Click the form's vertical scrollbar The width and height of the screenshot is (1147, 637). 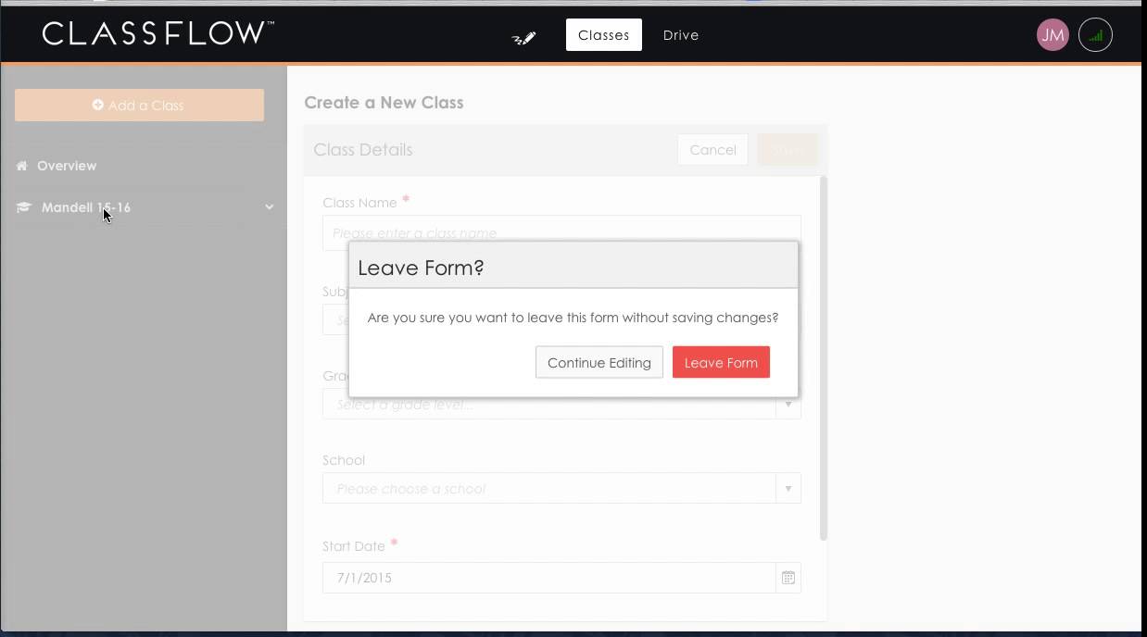(x=824, y=358)
